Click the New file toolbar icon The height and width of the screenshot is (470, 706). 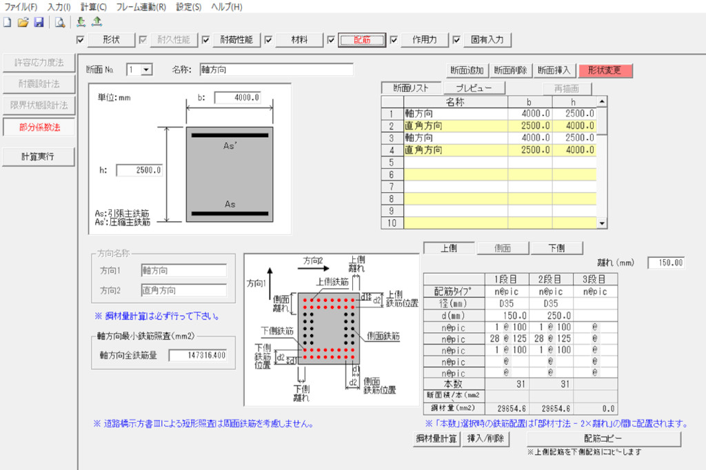pyautogui.click(x=7, y=22)
